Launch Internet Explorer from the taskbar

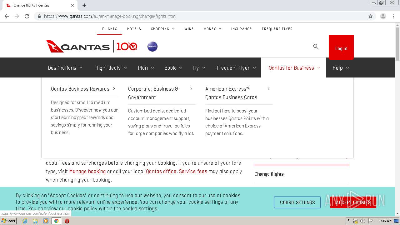tap(25, 221)
